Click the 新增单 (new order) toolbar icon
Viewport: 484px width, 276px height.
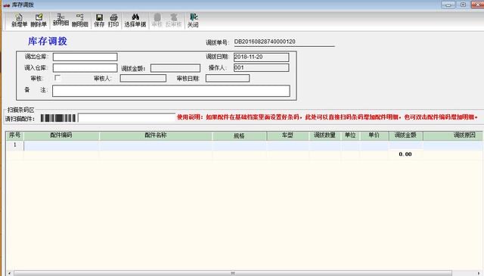click(19, 20)
